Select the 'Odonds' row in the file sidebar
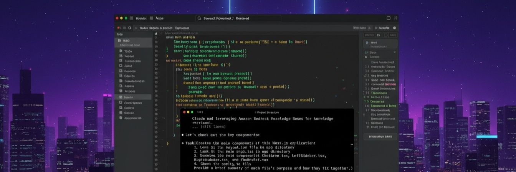Image resolution: width=516 pixels, height=172 pixels. point(134,76)
